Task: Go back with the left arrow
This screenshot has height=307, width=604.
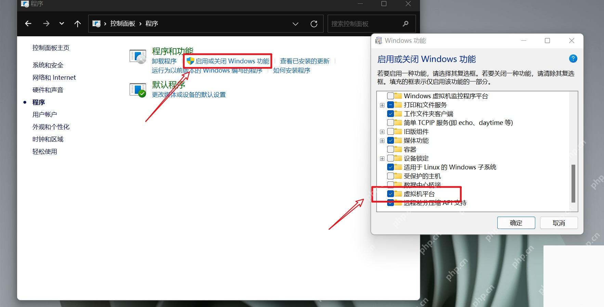Action: point(28,24)
